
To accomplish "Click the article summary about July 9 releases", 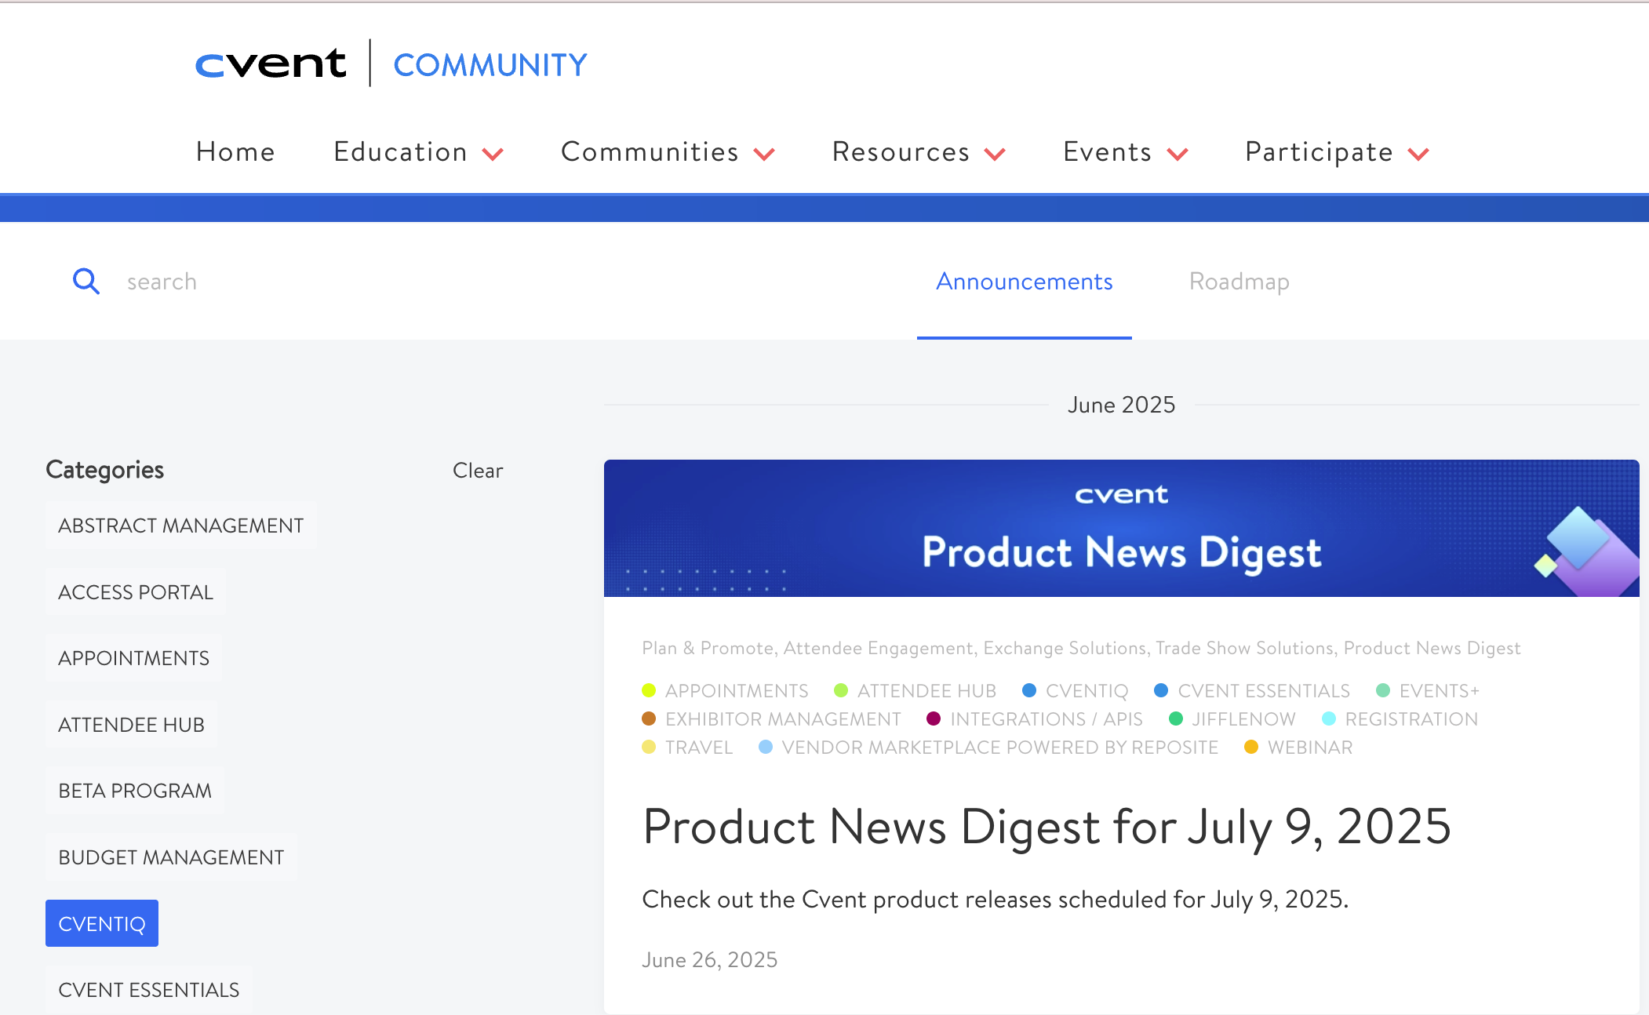I will click(x=996, y=900).
